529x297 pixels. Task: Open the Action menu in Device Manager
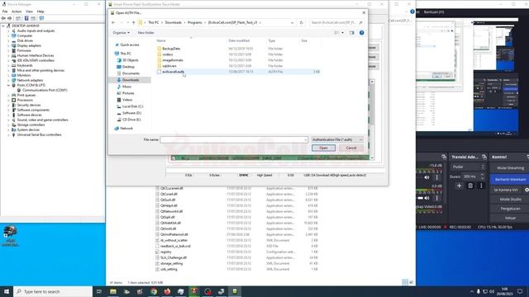point(17,12)
